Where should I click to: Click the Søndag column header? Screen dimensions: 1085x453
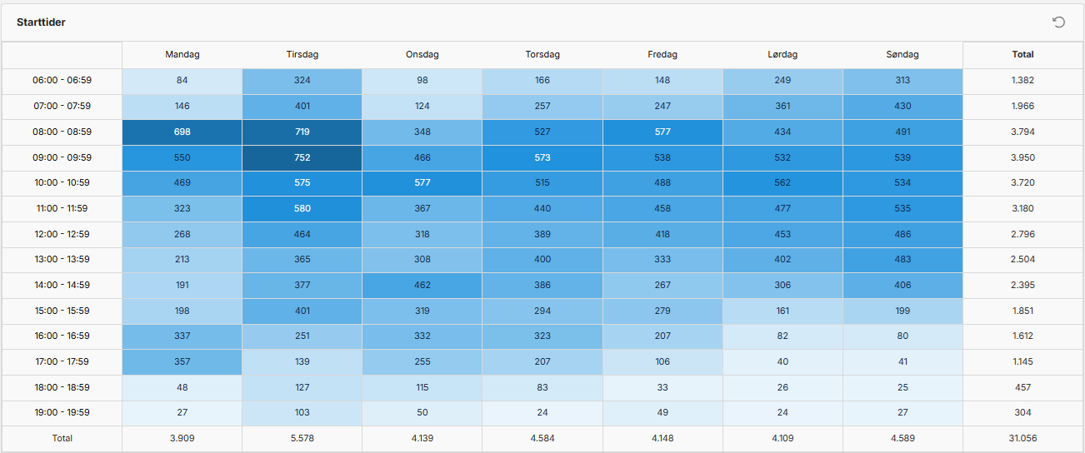902,55
